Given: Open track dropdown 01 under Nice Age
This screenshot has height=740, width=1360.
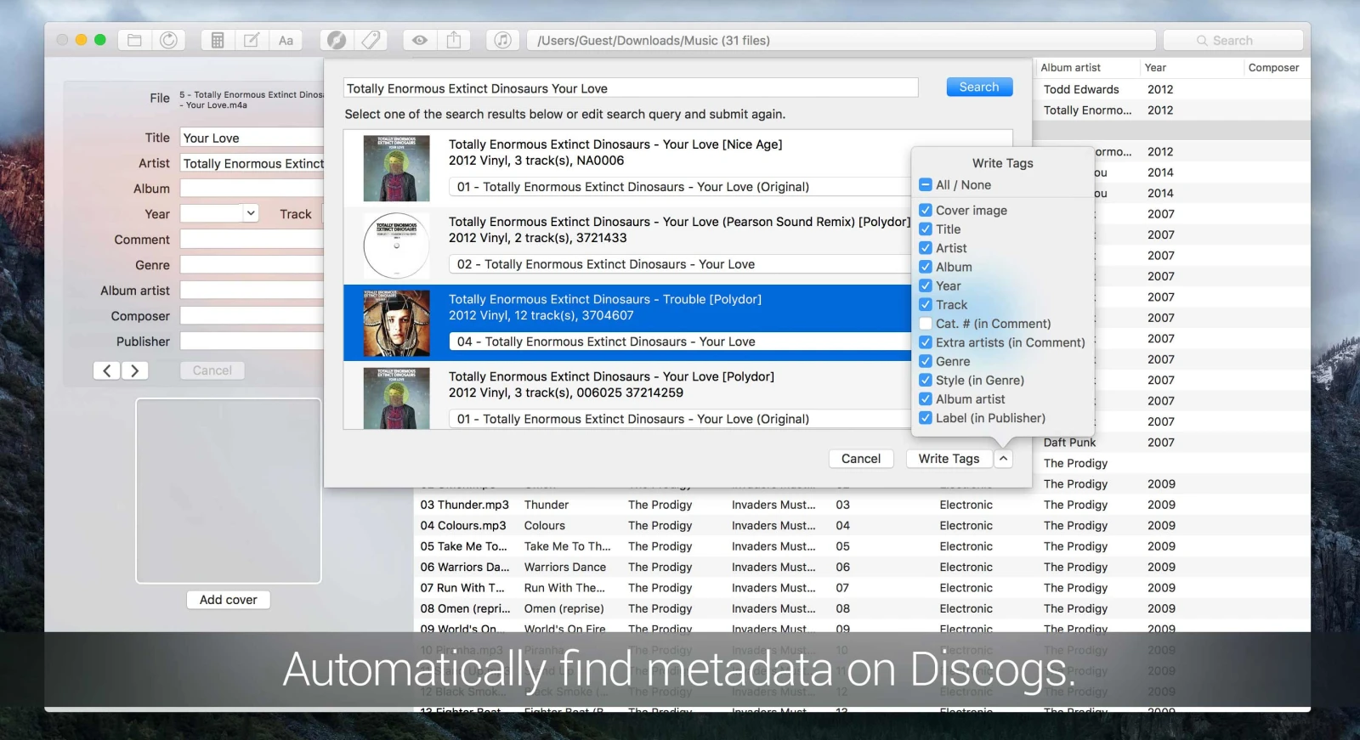Looking at the screenshot, I should tap(678, 187).
